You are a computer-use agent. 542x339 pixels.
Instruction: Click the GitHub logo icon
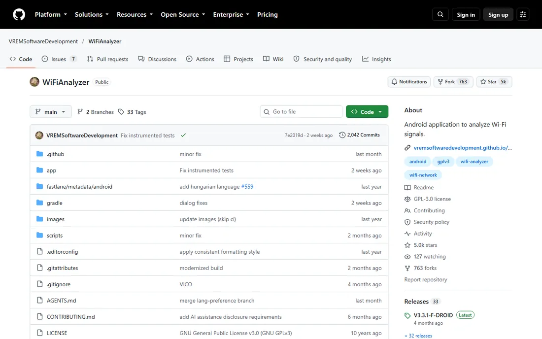(x=19, y=14)
